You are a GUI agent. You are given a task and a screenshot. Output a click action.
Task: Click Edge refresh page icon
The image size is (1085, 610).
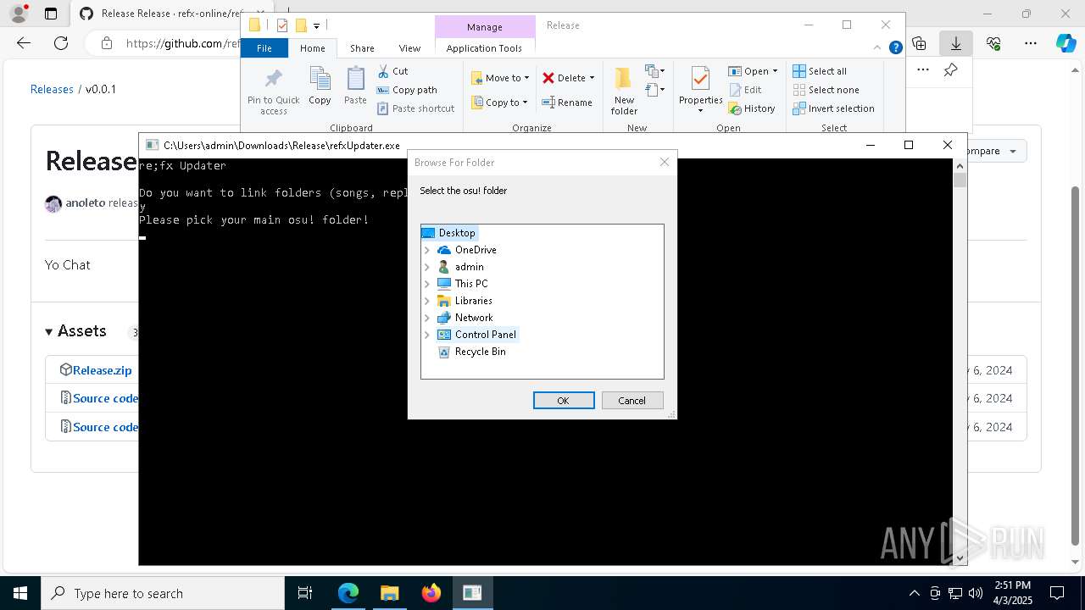[x=61, y=43]
